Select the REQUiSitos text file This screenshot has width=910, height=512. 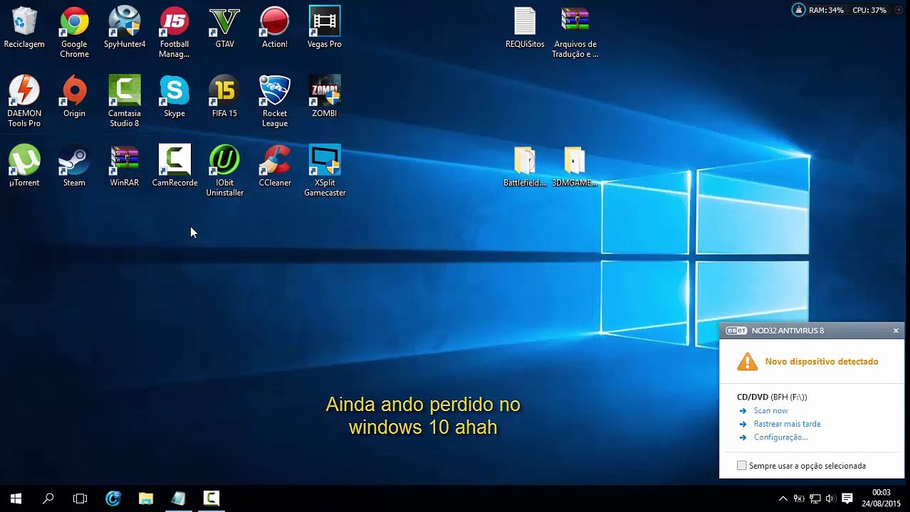coord(525,28)
